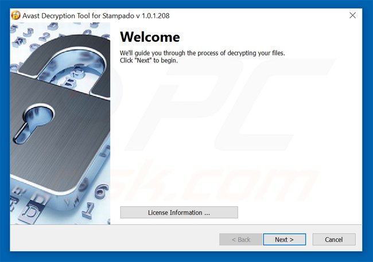Screen dimensions: 373x262
Task: Select the "Welcome" heading text
Action: [x=150, y=37]
